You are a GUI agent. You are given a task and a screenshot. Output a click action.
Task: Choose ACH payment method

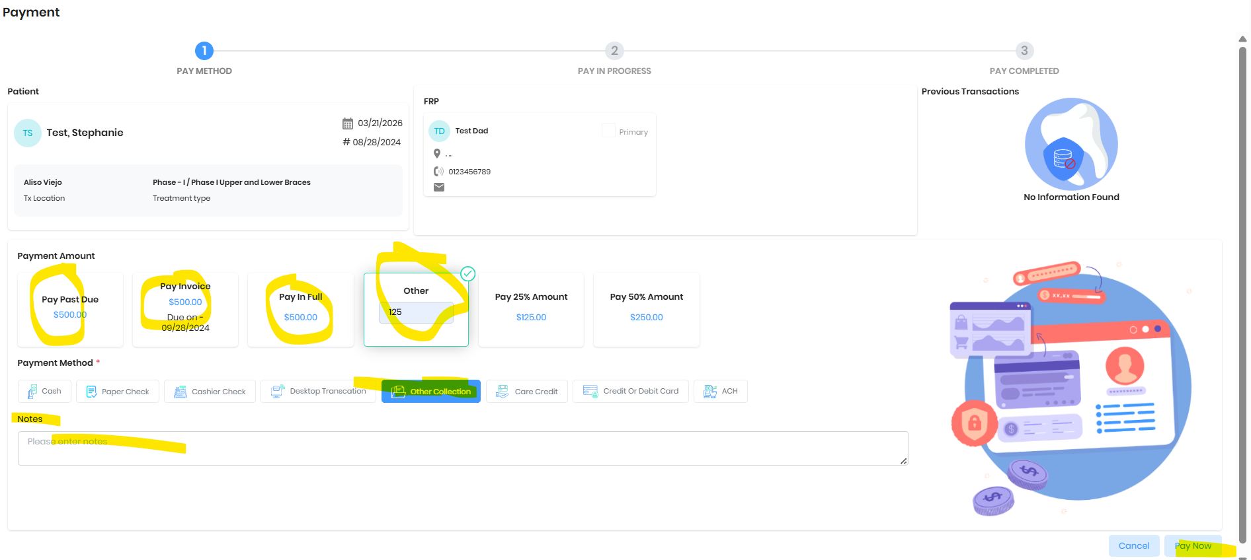(x=721, y=391)
